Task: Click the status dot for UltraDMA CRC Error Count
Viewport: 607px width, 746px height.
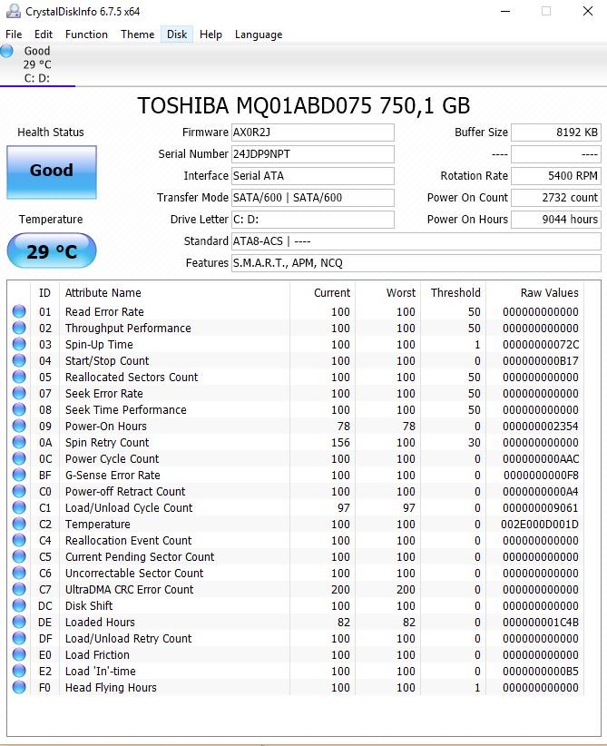Action: tap(19, 588)
